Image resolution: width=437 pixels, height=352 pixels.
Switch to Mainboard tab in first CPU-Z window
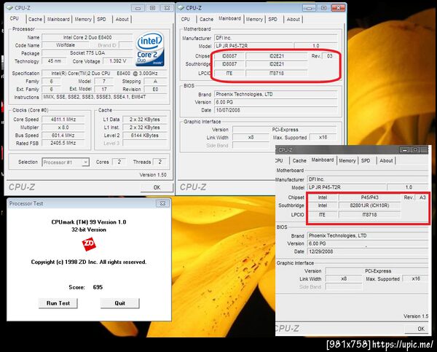click(58, 19)
